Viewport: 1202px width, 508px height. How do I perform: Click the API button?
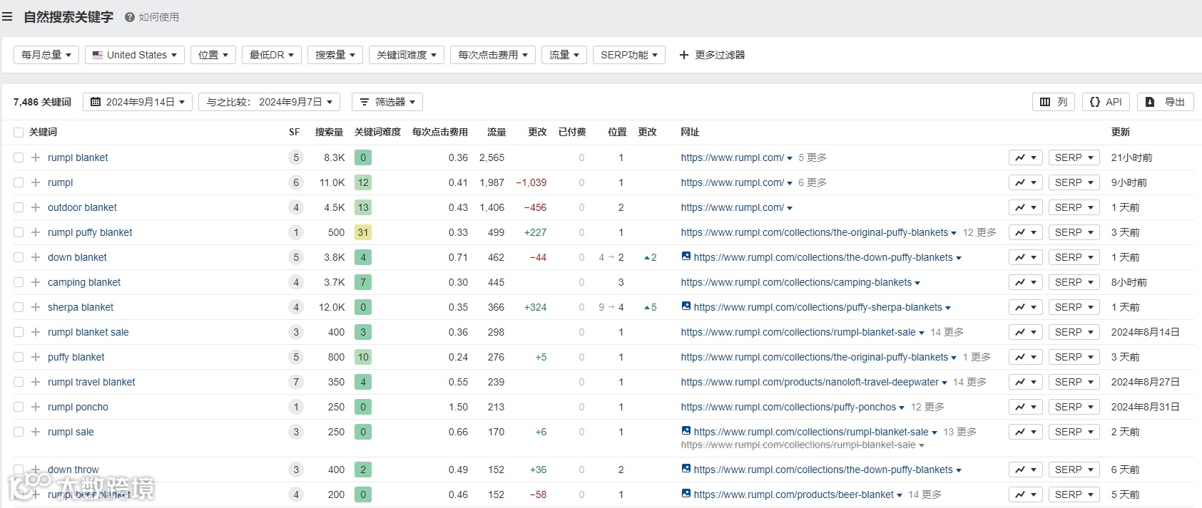(x=1106, y=102)
